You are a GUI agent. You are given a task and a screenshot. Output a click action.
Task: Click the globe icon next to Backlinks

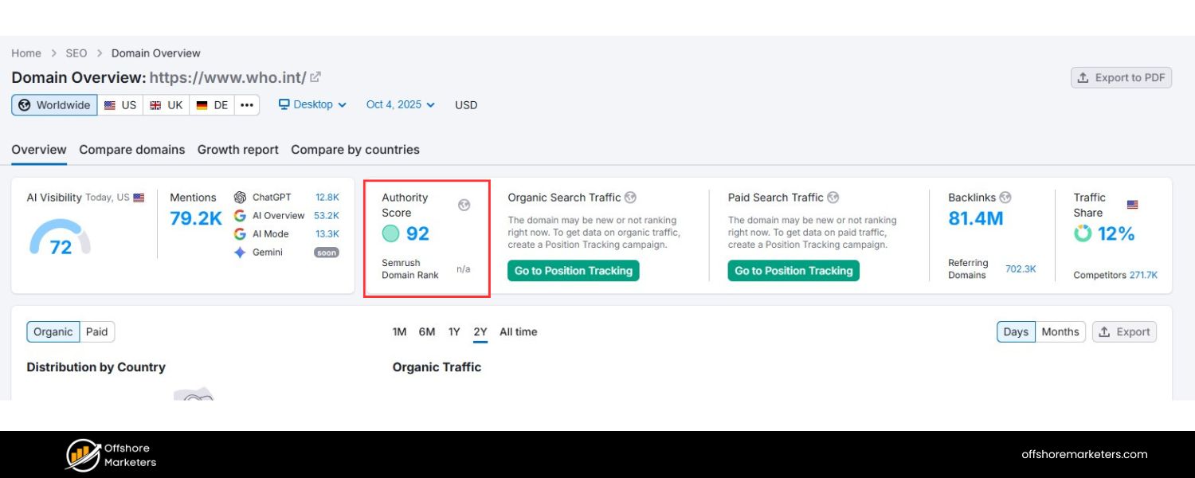pos(1005,198)
